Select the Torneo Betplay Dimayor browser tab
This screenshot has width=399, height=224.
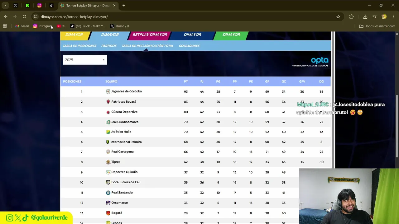tap(88, 5)
